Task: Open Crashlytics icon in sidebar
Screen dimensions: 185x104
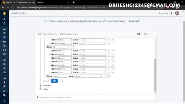Action: (x=4, y=60)
